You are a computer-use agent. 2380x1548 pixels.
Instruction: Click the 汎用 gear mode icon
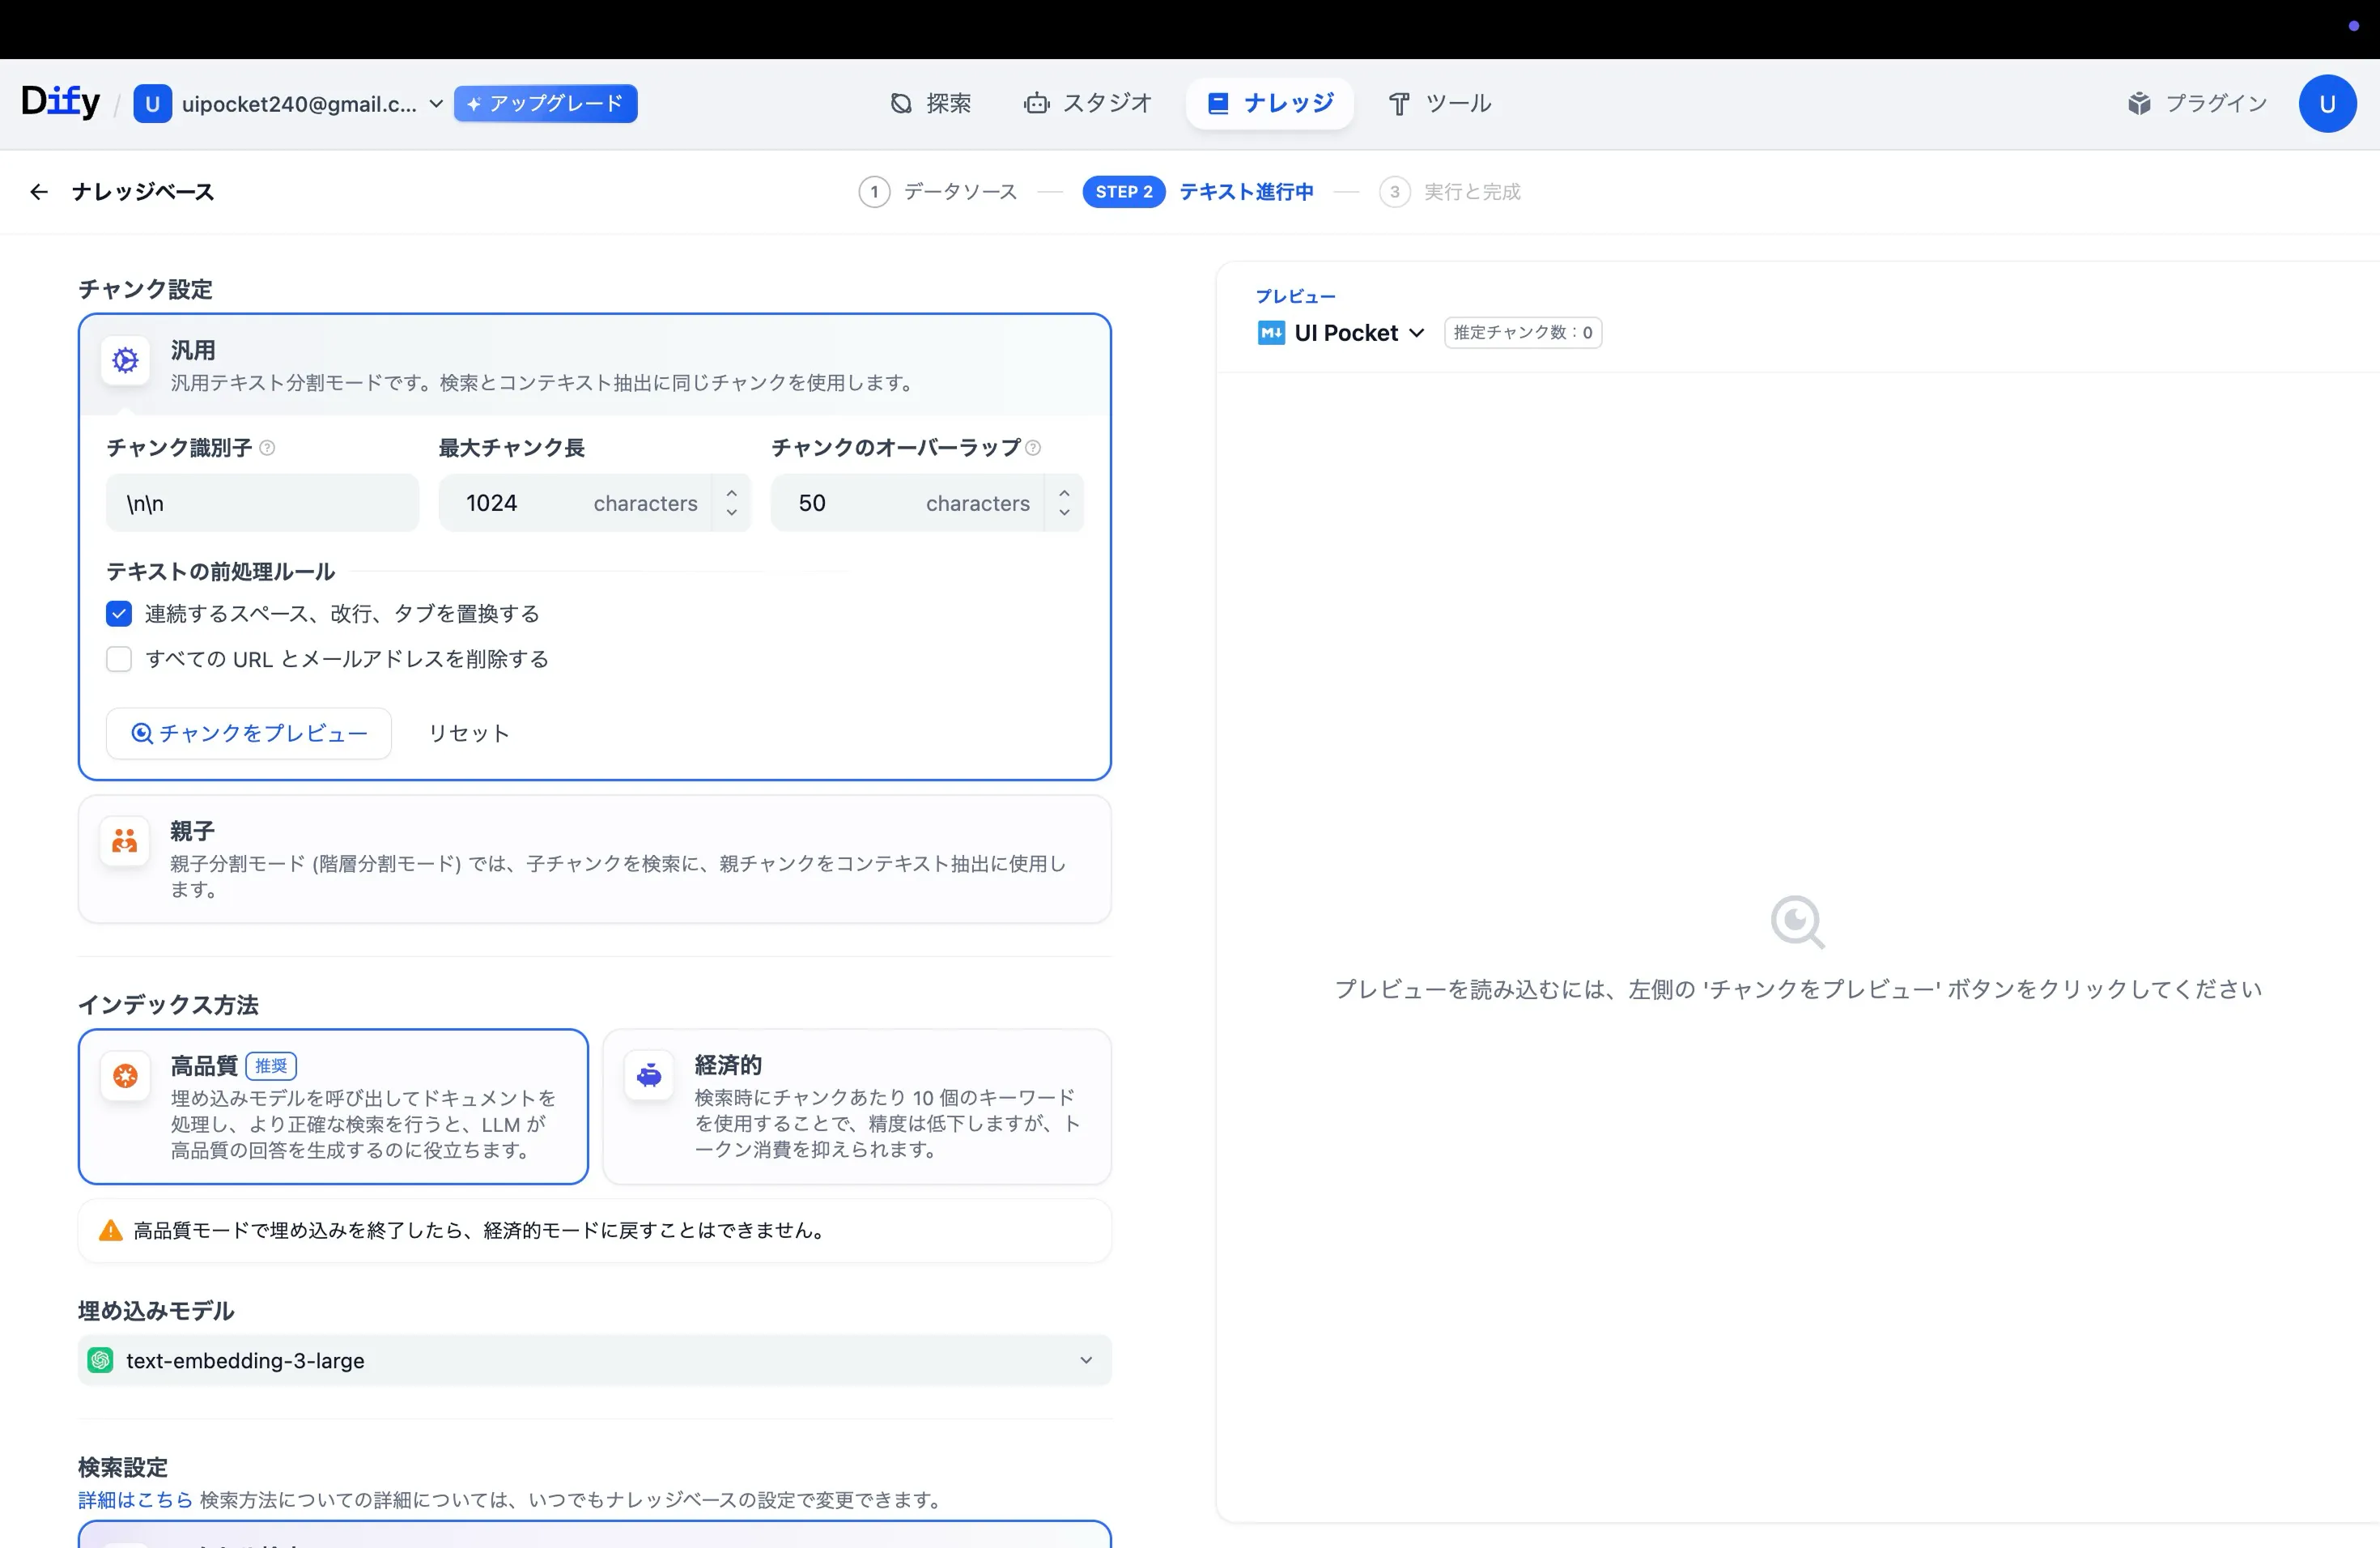point(125,361)
